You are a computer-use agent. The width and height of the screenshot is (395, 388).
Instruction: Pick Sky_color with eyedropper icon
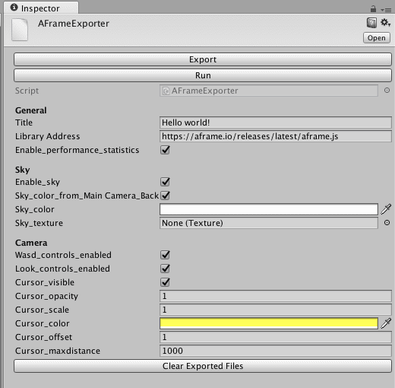point(386,209)
